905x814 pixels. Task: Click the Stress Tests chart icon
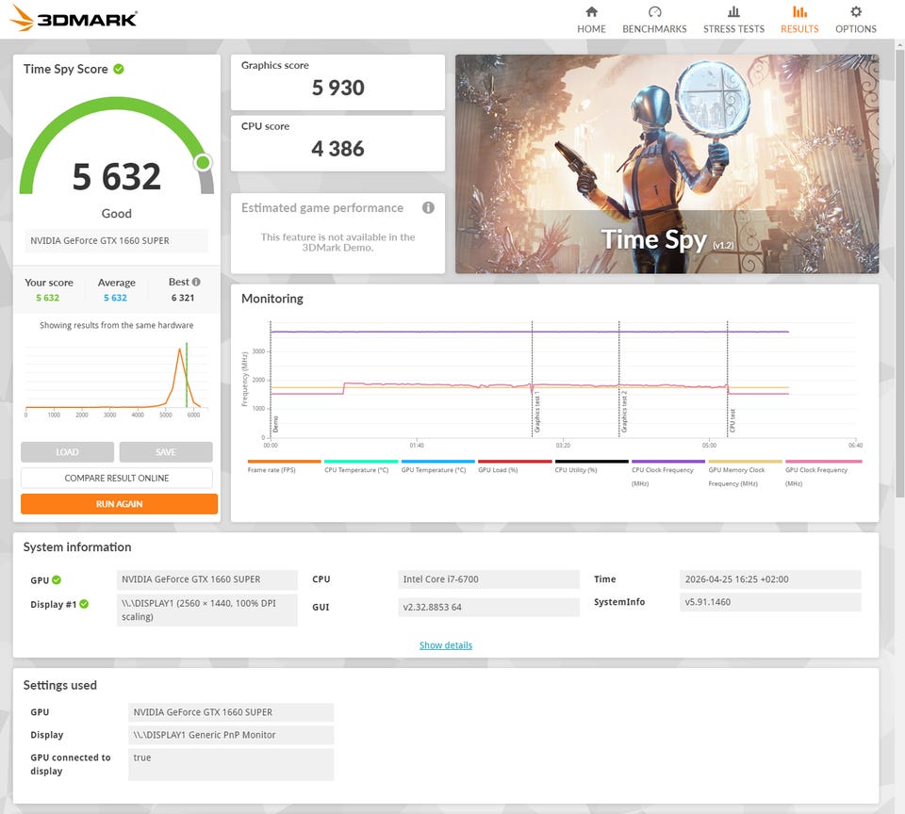click(733, 12)
